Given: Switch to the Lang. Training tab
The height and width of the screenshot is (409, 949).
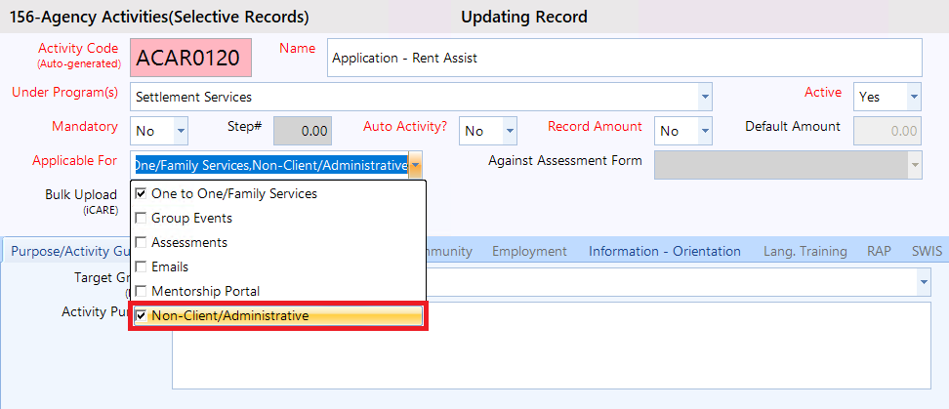Looking at the screenshot, I should (x=805, y=251).
